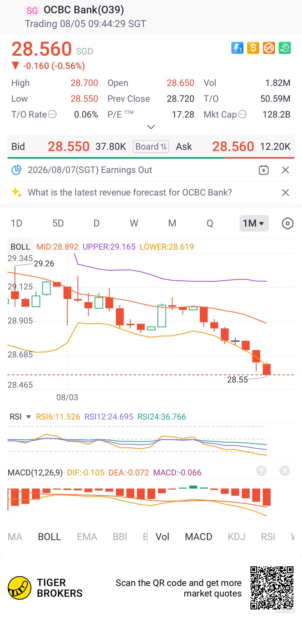Add the earnings date via calendar icon
This screenshot has height=618, width=302.
(x=263, y=170)
